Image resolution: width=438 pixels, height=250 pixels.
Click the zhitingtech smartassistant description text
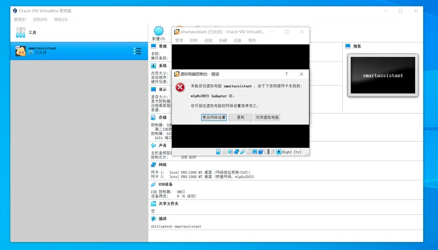point(176,226)
